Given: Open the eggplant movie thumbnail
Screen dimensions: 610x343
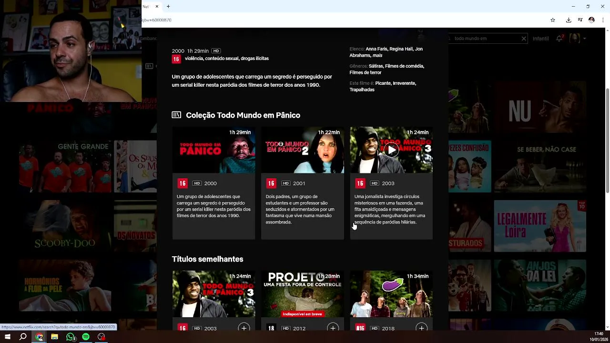Looking at the screenshot, I should pyautogui.click(x=391, y=293).
